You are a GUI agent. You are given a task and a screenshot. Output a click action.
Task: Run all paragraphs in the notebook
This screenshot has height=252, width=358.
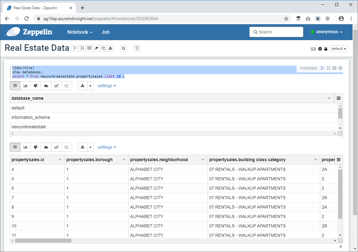click(x=75, y=48)
